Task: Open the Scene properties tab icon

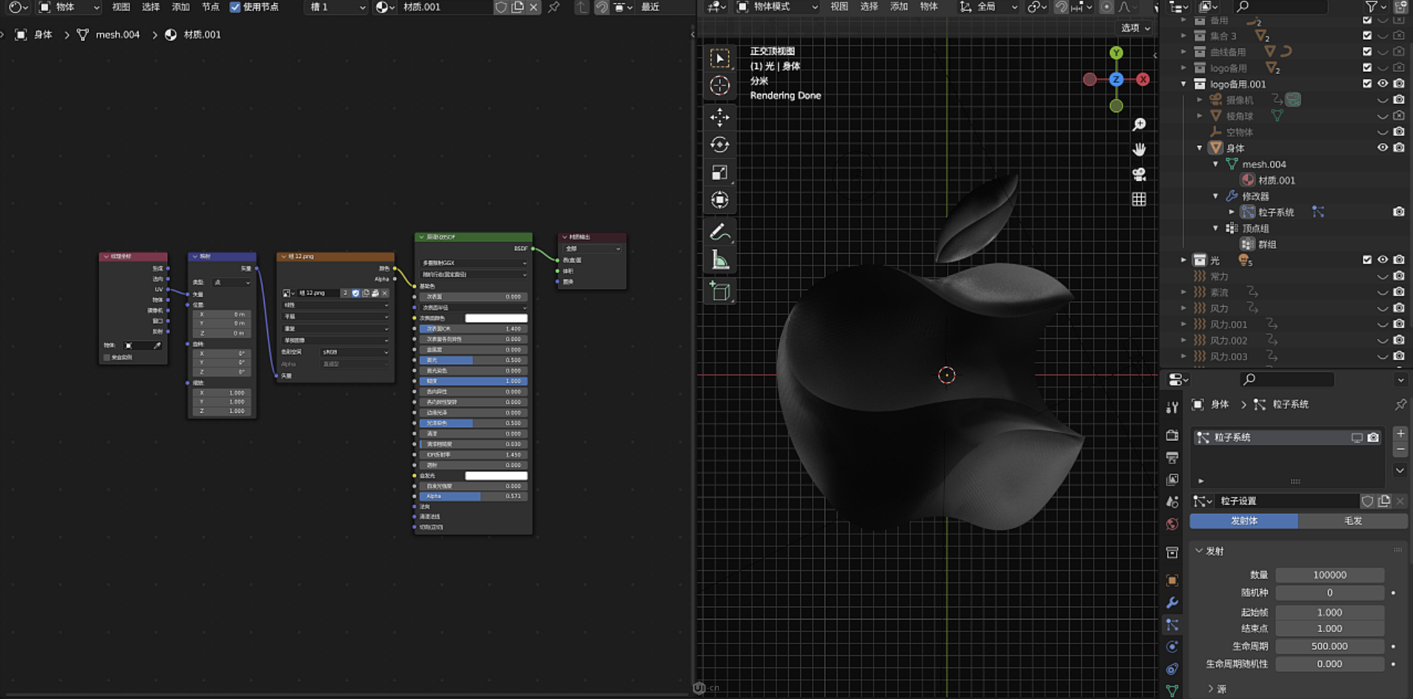Action: (x=1172, y=502)
